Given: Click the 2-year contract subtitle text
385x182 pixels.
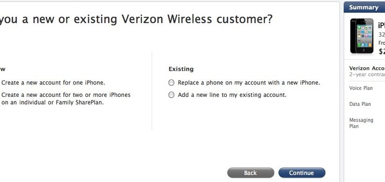Looking at the screenshot, I should [367, 75].
